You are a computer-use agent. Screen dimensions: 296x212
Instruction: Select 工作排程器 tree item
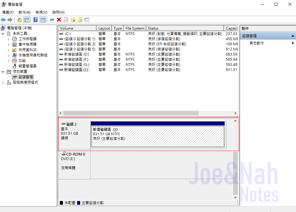click(28, 39)
